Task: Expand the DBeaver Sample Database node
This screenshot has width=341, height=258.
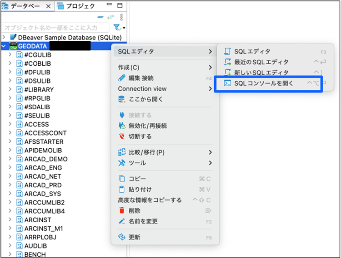Action: [x=4, y=37]
